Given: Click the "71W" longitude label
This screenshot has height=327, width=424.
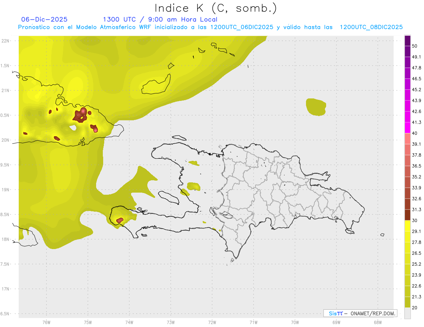Looking at the screenshot, I should coord(253,322).
